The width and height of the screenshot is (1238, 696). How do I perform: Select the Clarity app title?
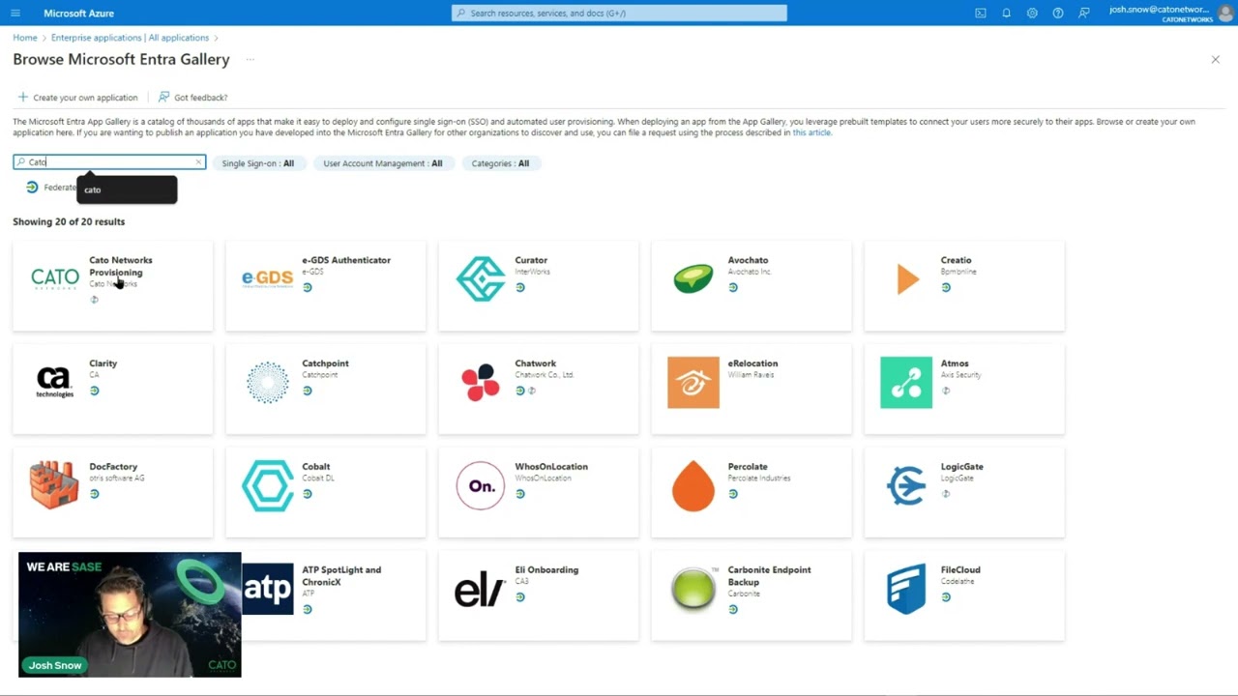point(103,363)
